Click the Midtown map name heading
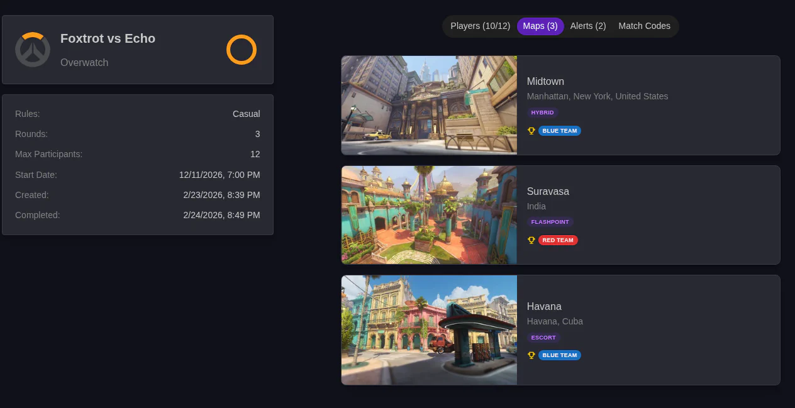Screen dimensions: 795x408 click(x=545, y=81)
